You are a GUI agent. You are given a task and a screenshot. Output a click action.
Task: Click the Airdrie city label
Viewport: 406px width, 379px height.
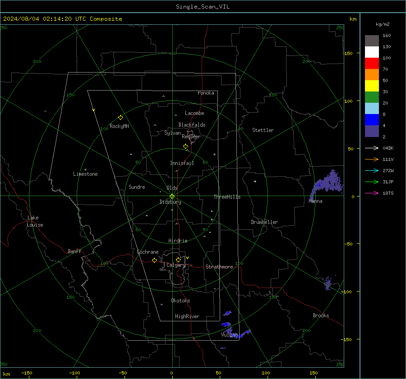(178, 241)
